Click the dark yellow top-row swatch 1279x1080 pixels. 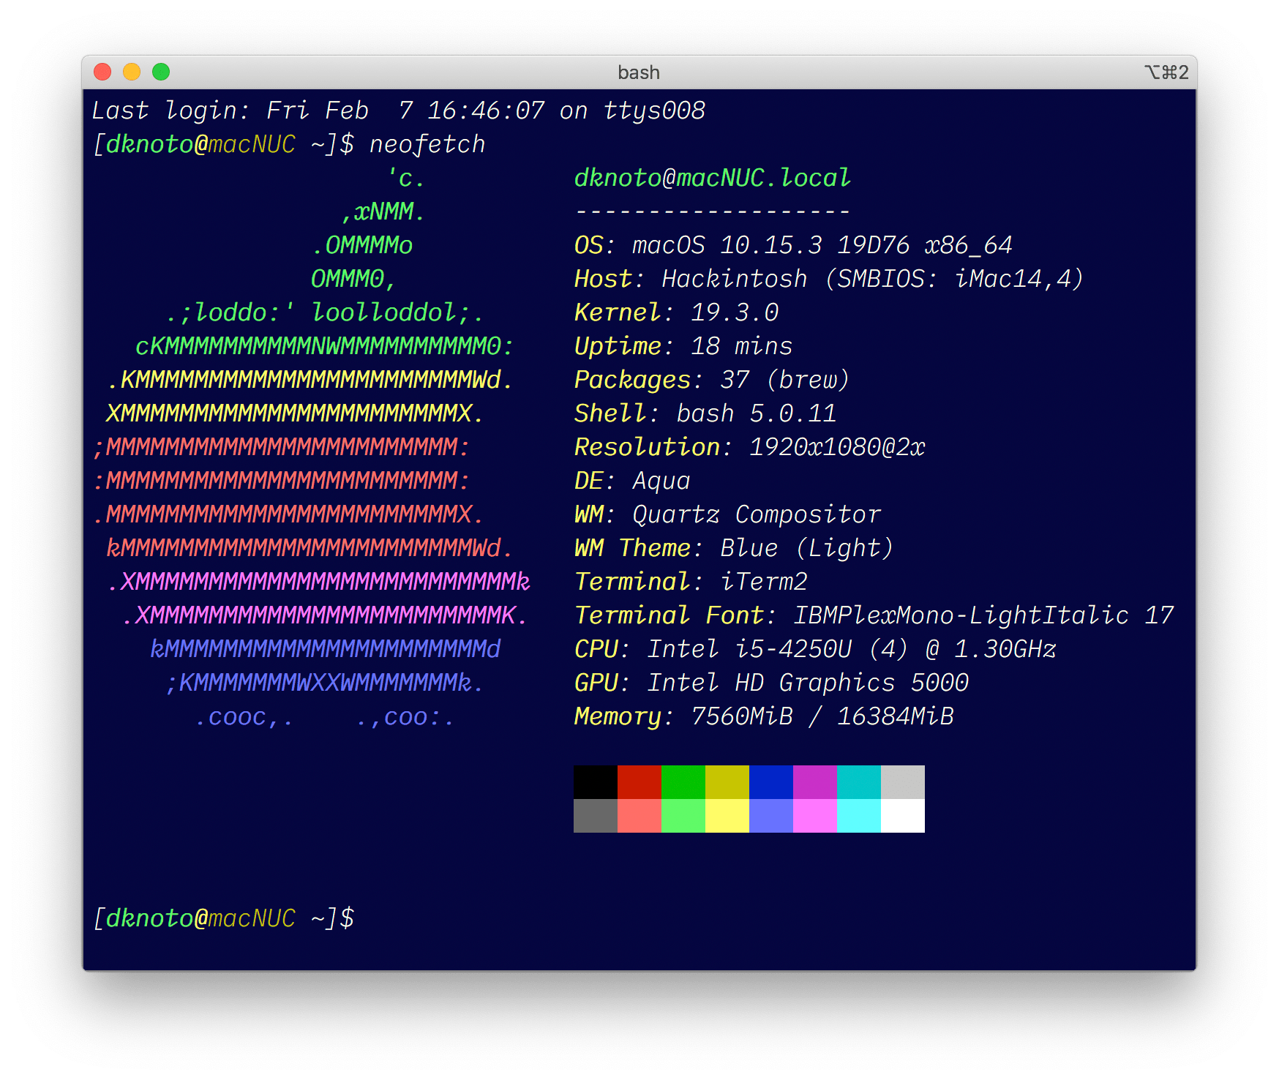727,781
